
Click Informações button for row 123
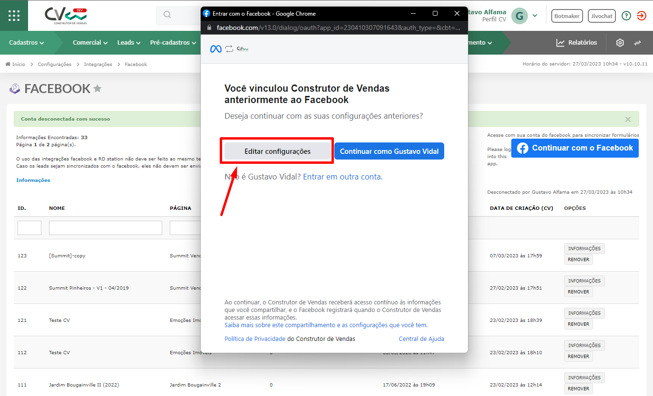(x=585, y=248)
